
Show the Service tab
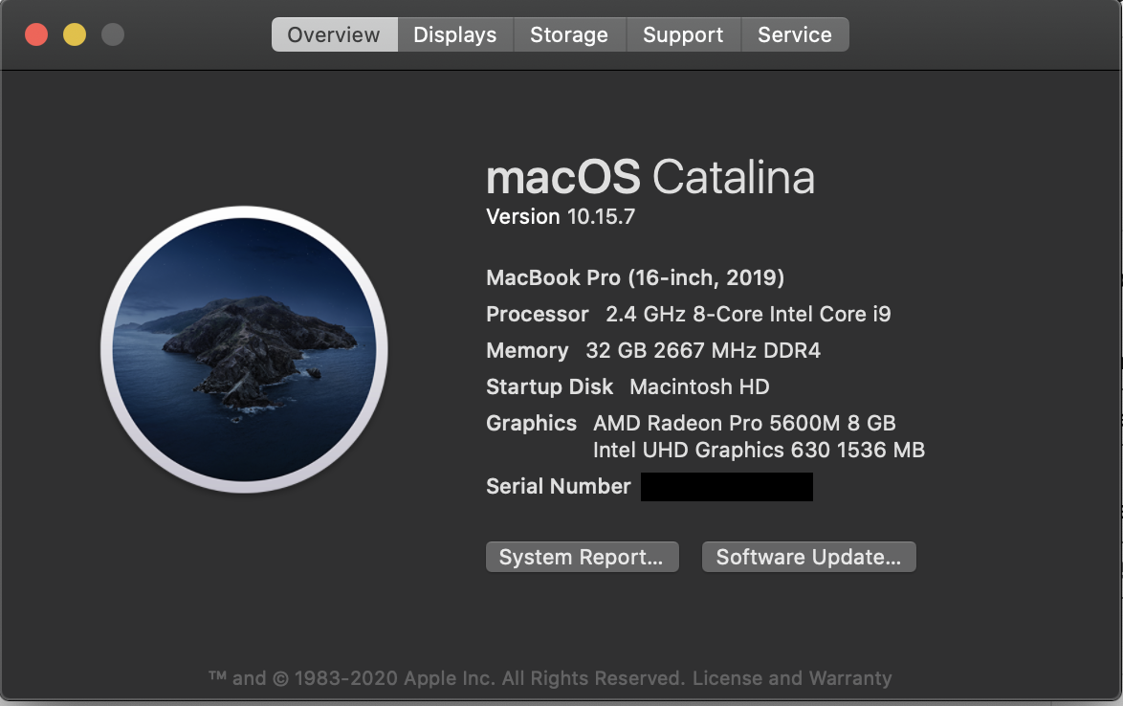point(794,35)
